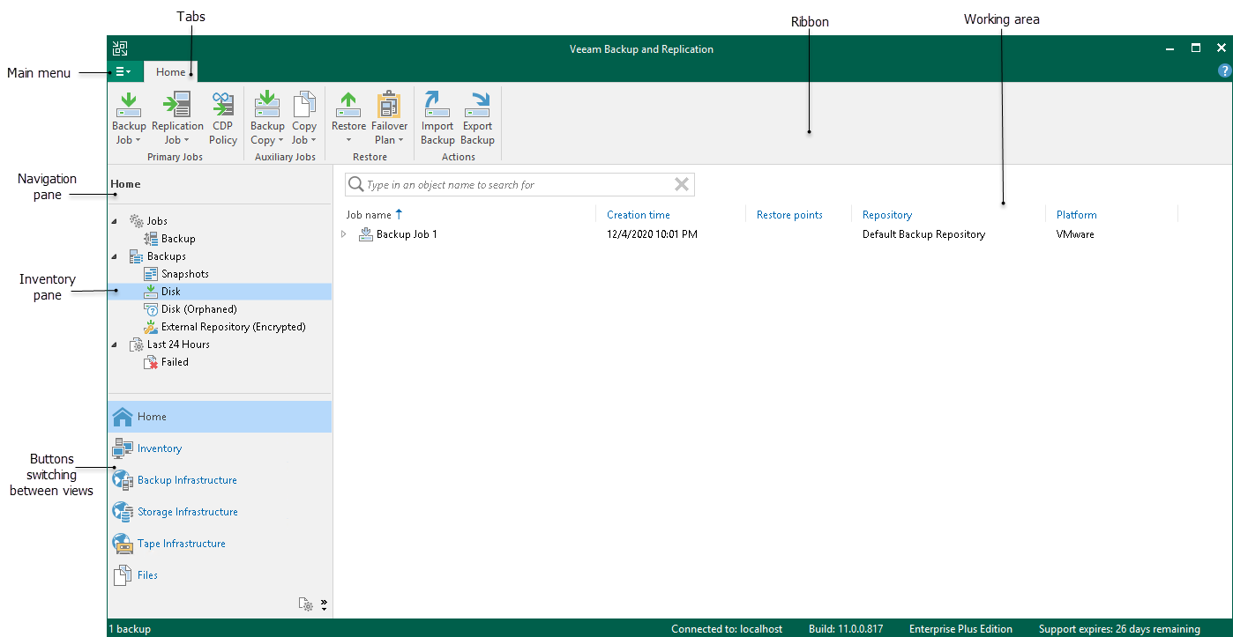Open the main menu dropdown
This screenshot has height=637, width=1233.
pyautogui.click(x=124, y=71)
